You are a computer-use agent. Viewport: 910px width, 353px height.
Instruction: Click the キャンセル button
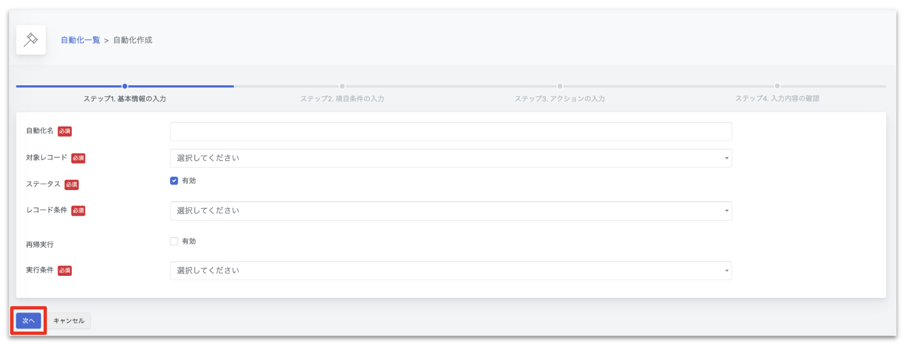[x=69, y=321]
